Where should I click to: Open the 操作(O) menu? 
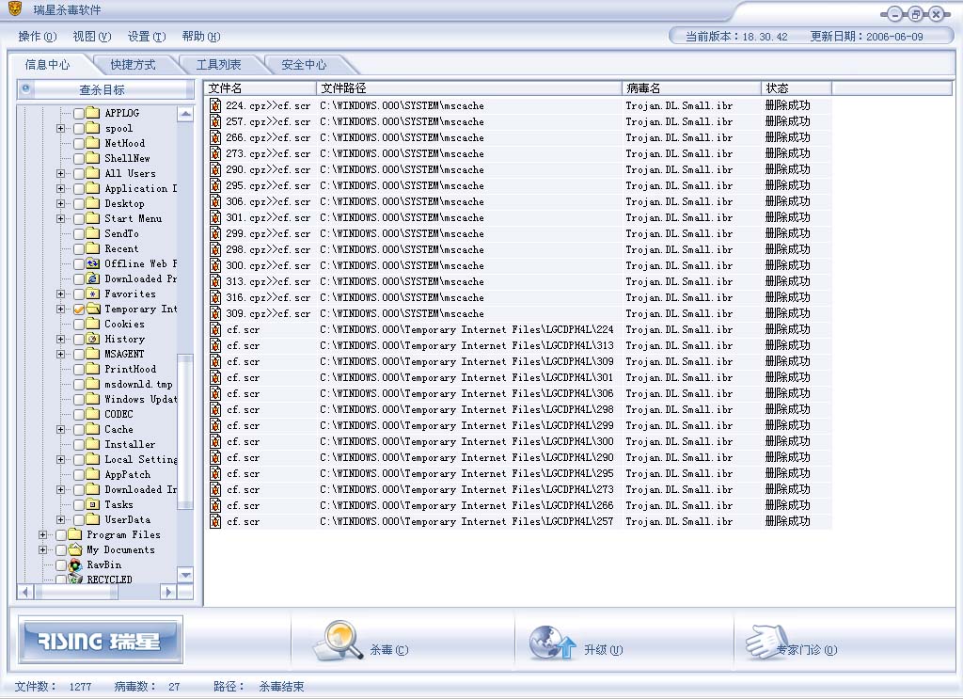click(x=37, y=37)
